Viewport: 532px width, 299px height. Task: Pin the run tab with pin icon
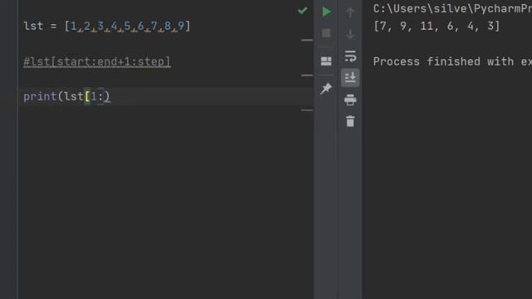click(326, 89)
